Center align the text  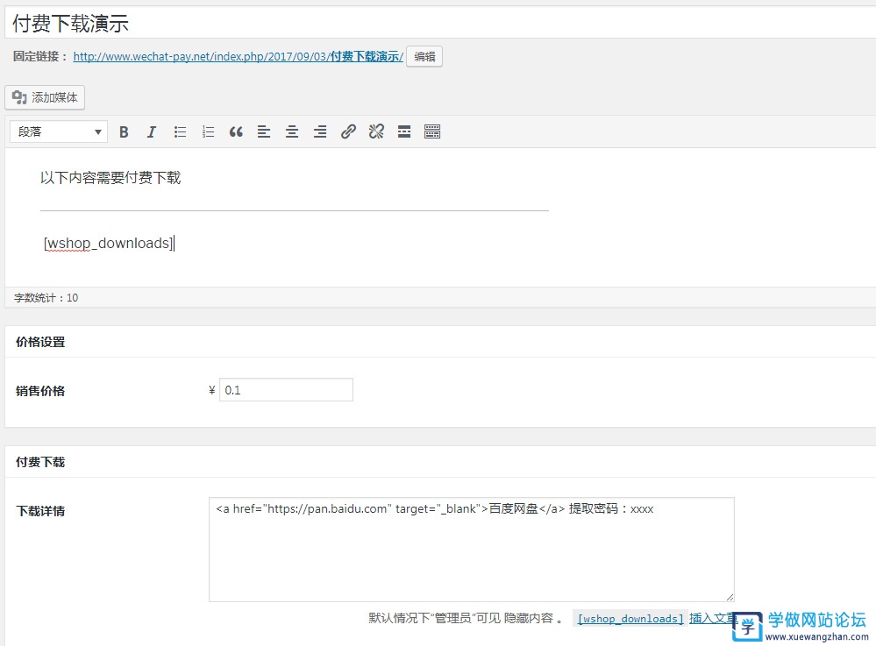pos(292,131)
